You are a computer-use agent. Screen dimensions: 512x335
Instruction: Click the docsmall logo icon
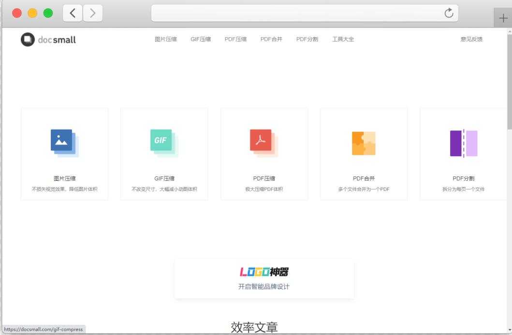[x=28, y=40]
